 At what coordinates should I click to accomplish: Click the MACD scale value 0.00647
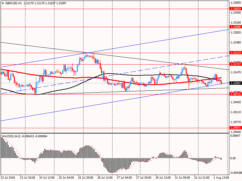(x=235, y=136)
